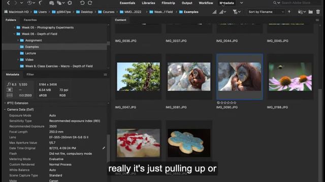Edit Date Time Original pencil icon
The image size is (325, 182).
[x=104, y=148]
